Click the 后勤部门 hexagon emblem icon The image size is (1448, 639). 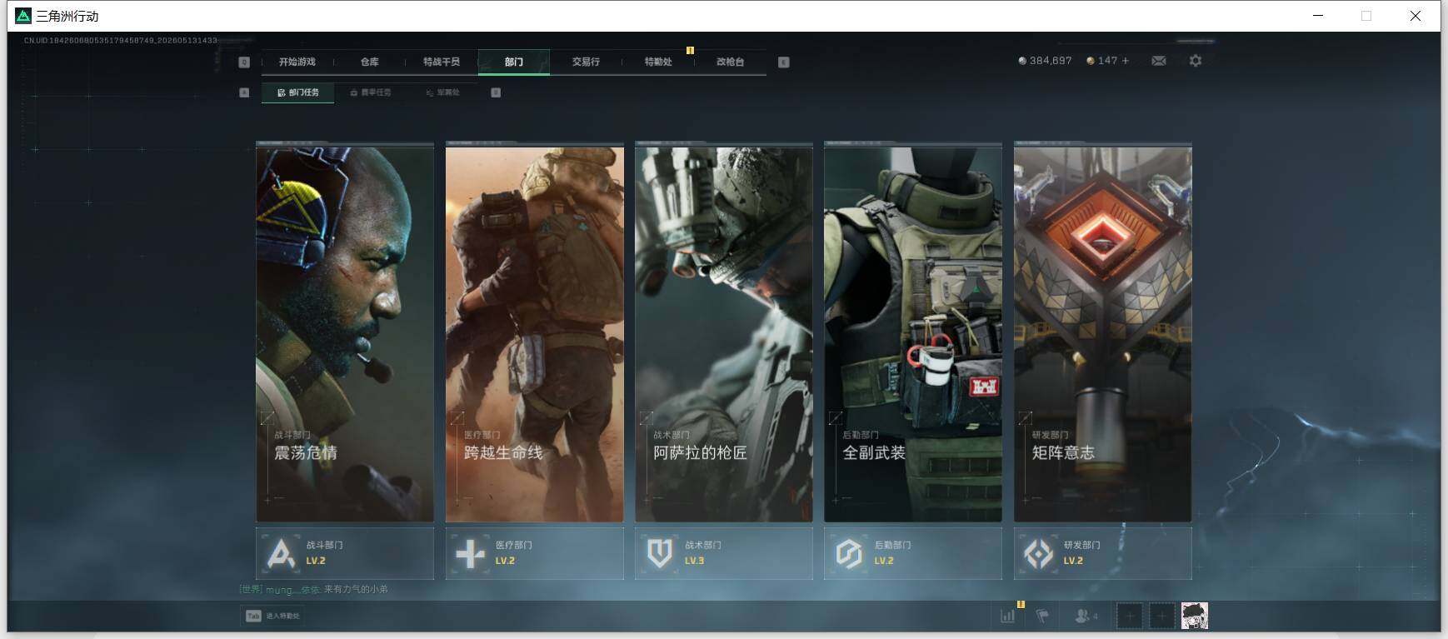click(x=849, y=553)
